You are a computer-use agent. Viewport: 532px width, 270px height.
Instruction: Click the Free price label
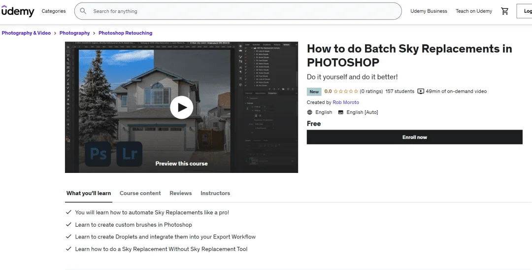coord(314,124)
